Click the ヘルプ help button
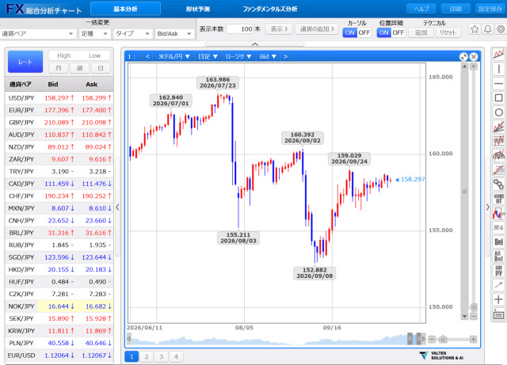Image resolution: width=507 pixels, height=365 pixels. (421, 9)
